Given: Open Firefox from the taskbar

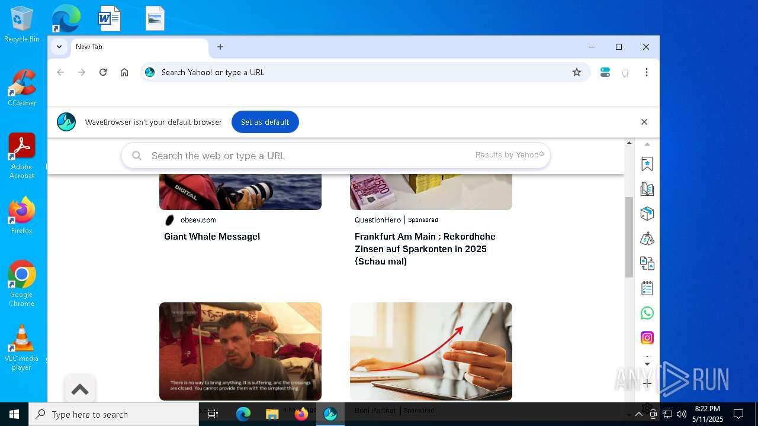Looking at the screenshot, I should pos(301,414).
